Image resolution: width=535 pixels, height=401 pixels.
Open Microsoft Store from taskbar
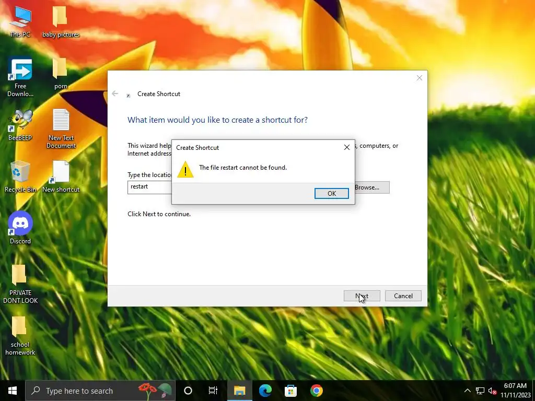[x=290, y=391]
